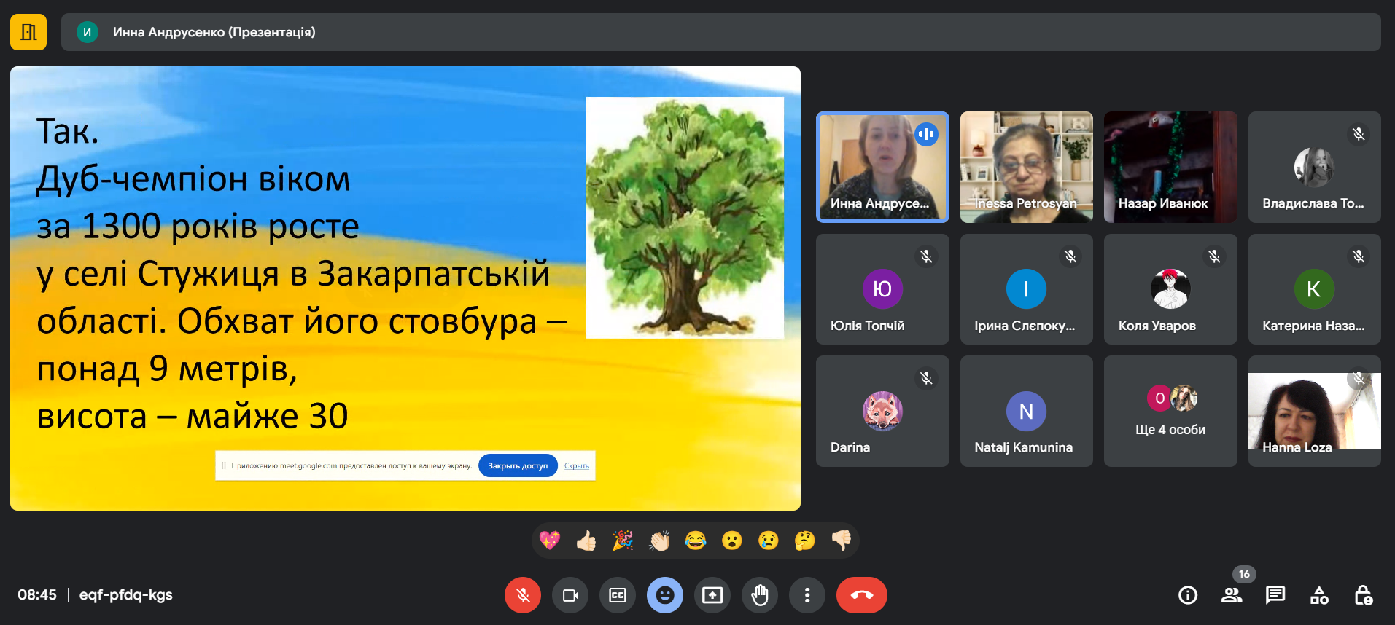Open the activities panel
Screen dimensions: 1395x625
point(1319,595)
